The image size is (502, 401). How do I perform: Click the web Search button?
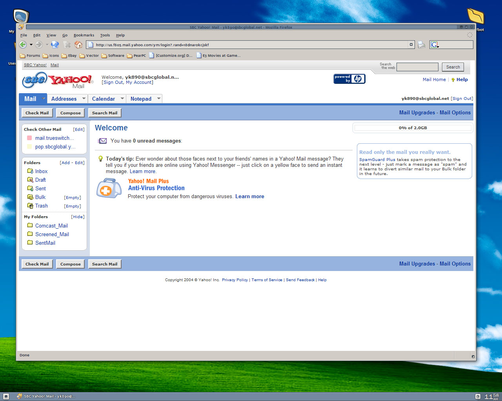click(453, 67)
